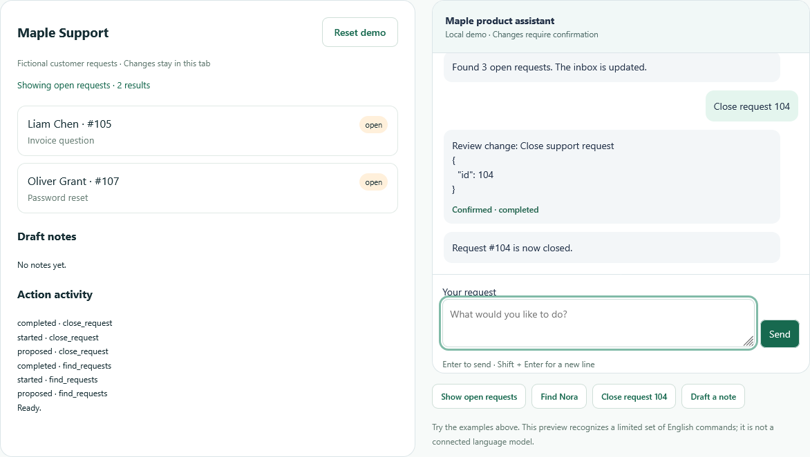Open Liam Chen request #105 card
810x457 pixels.
[207, 131]
